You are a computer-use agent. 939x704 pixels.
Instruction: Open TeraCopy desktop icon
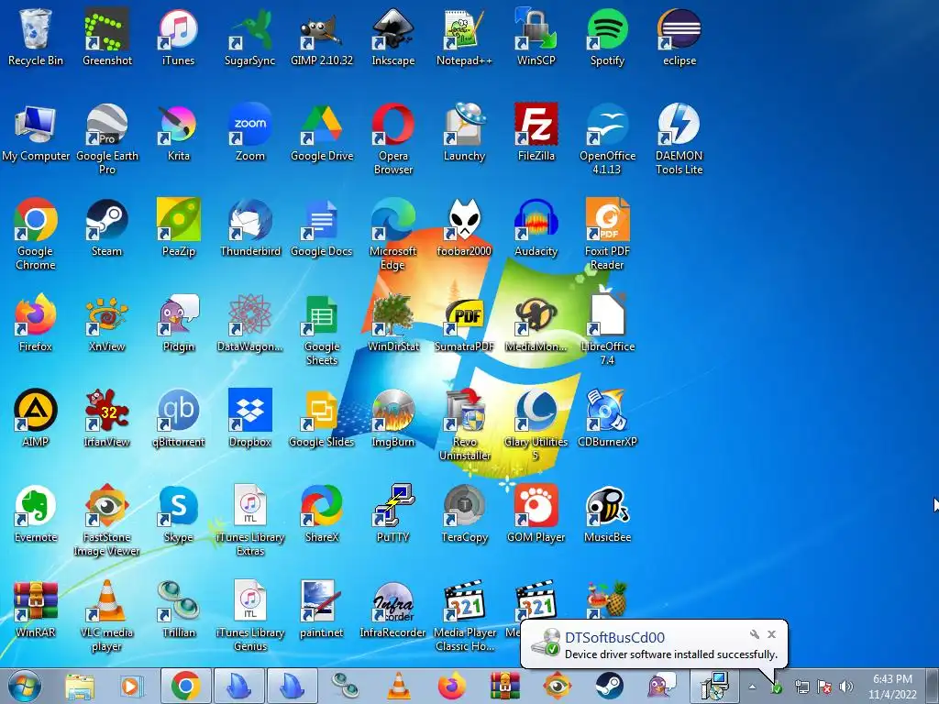[464, 513]
